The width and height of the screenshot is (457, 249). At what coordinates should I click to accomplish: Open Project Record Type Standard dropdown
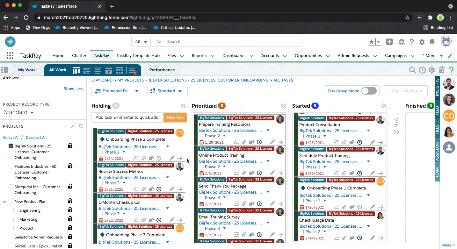coord(19,112)
